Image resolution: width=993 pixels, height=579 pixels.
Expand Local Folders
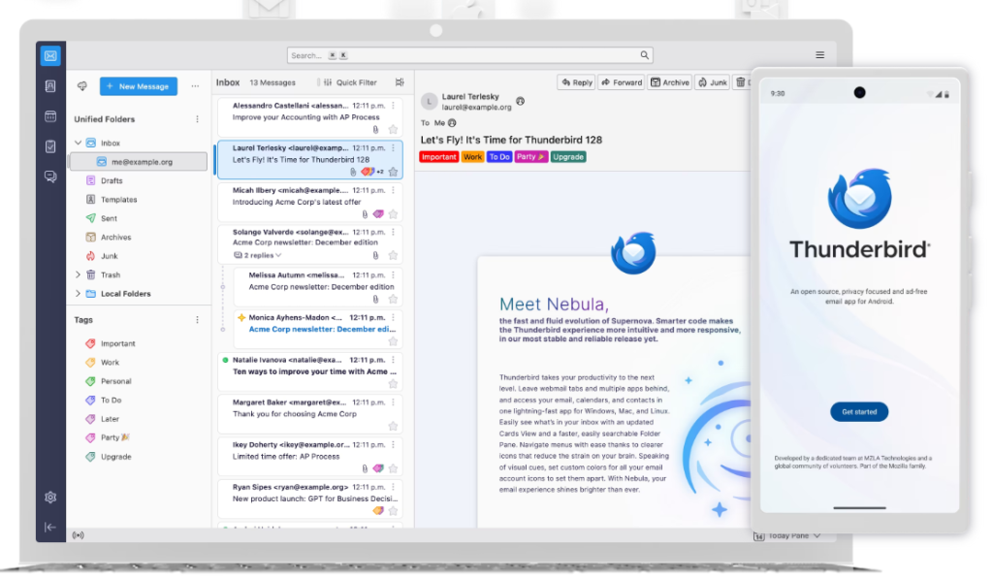(78, 294)
